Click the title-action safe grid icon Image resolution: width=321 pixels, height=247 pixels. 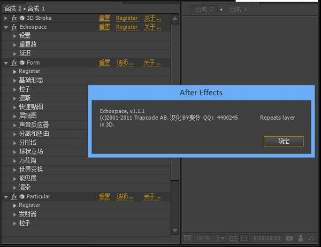233,238
